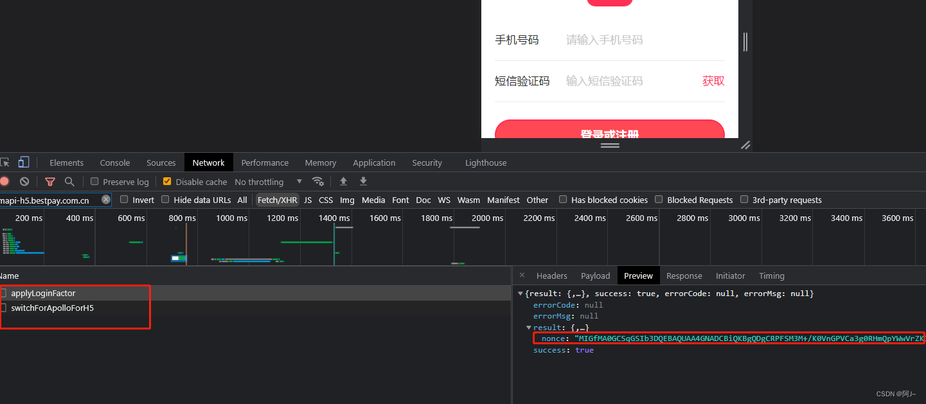The width and height of the screenshot is (926, 404).
Task: Click the 获取 verification code link
Action: 713,80
